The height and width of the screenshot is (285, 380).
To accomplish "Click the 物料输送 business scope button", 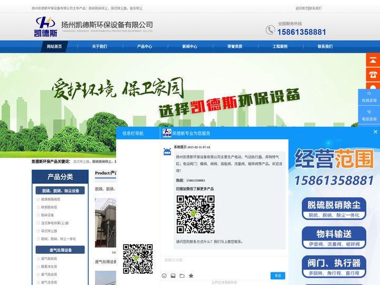I will (334, 237).
